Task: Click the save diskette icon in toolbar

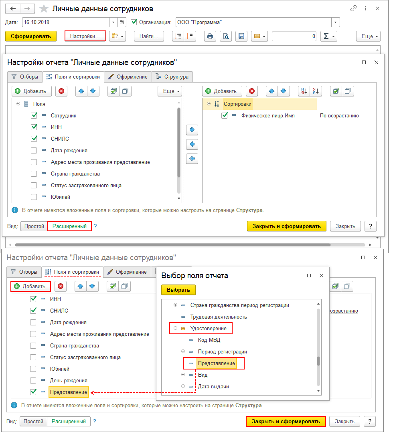Action: pos(241,36)
